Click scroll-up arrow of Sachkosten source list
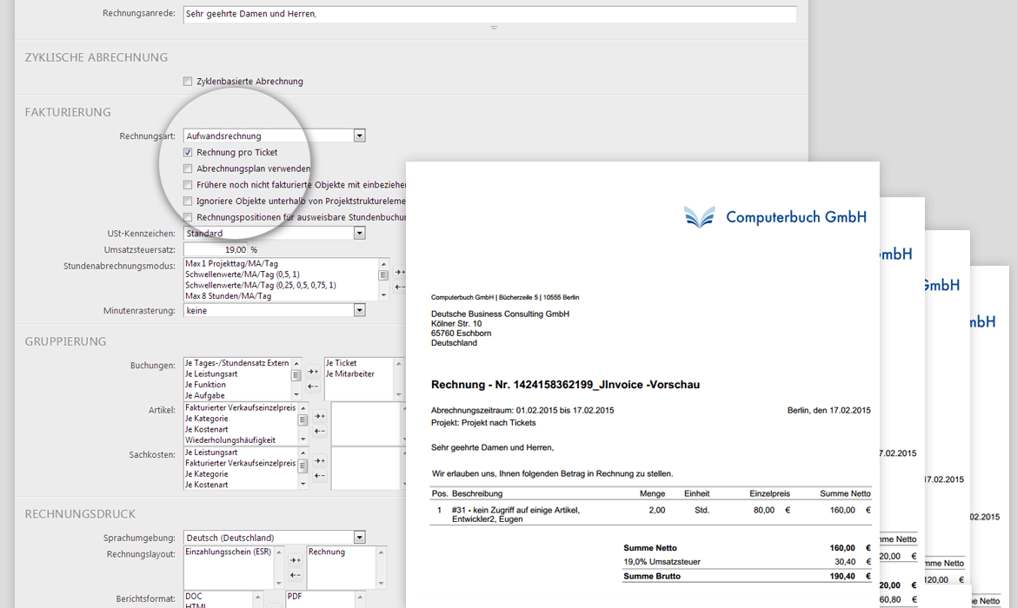 tap(302, 453)
